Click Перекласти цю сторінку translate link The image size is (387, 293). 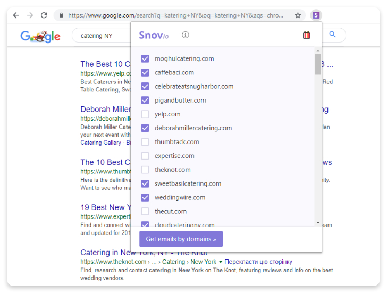point(258,262)
